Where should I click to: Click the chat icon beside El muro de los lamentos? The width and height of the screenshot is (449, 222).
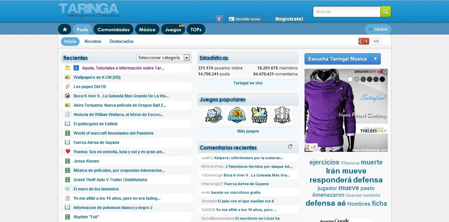click(68, 189)
